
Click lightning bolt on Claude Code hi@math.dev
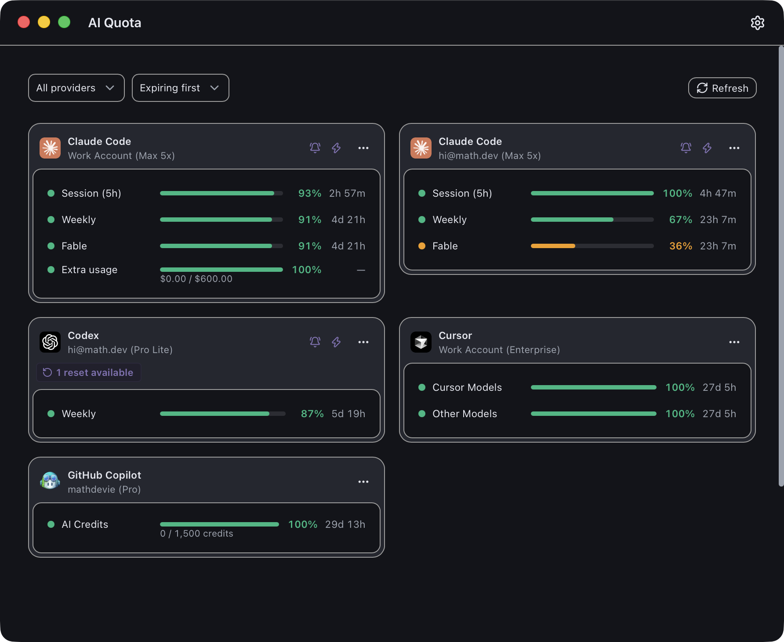707,148
